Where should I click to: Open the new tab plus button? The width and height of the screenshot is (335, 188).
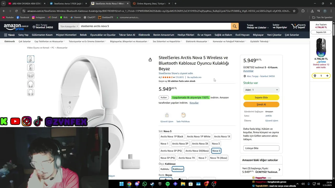pyautogui.click(x=175, y=4)
